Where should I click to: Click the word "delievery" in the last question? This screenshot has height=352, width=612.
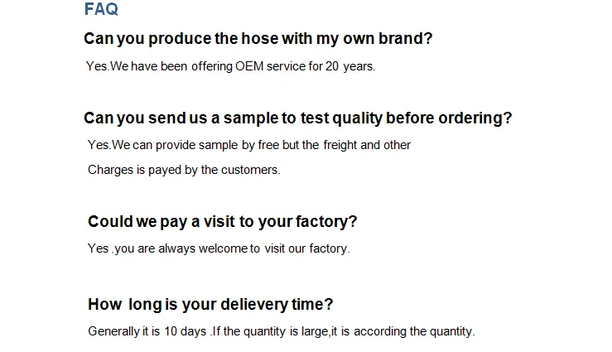[x=253, y=304]
